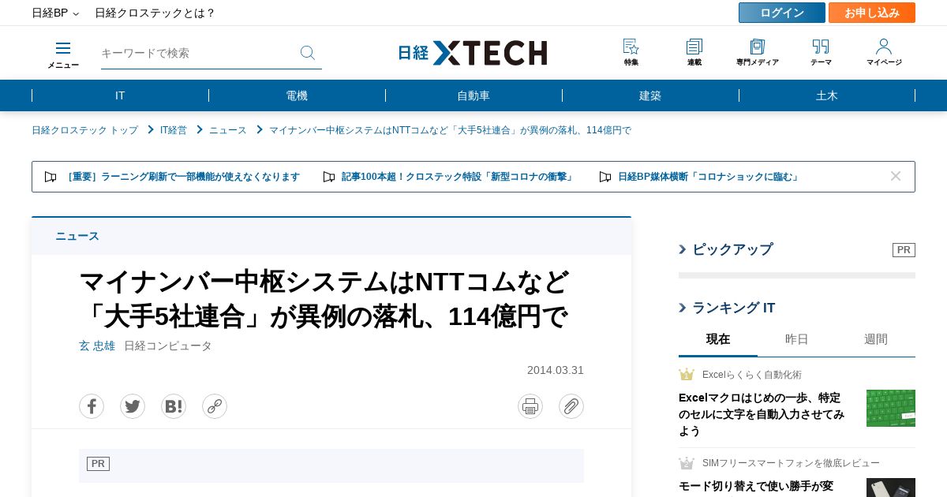Open モード切り替えで使い勝手が変 article
This screenshot has height=497, width=947.
tap(756, 486)
